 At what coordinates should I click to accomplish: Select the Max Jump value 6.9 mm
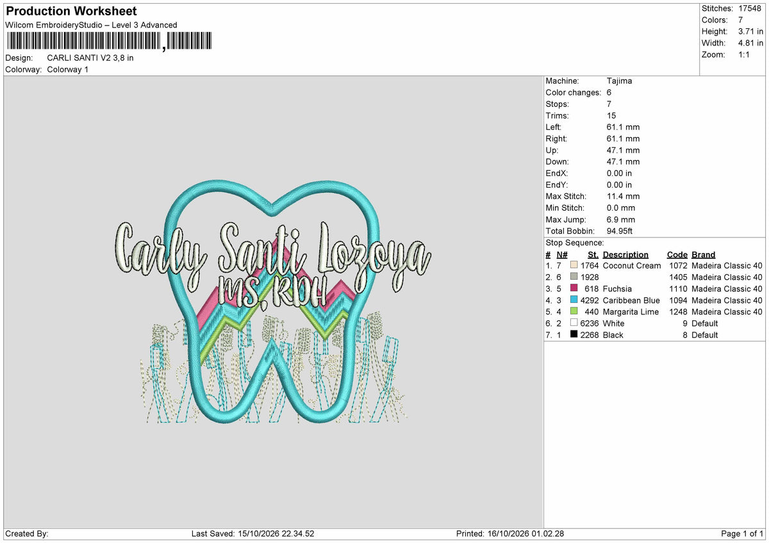(x=621, y=219)
